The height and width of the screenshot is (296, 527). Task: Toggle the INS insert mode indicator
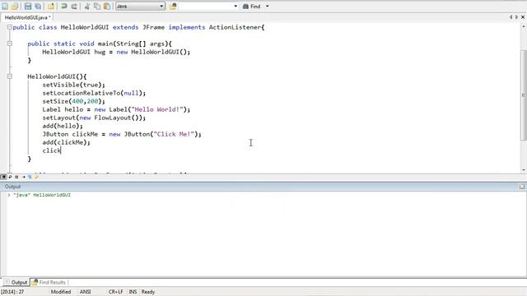point(133,292)
